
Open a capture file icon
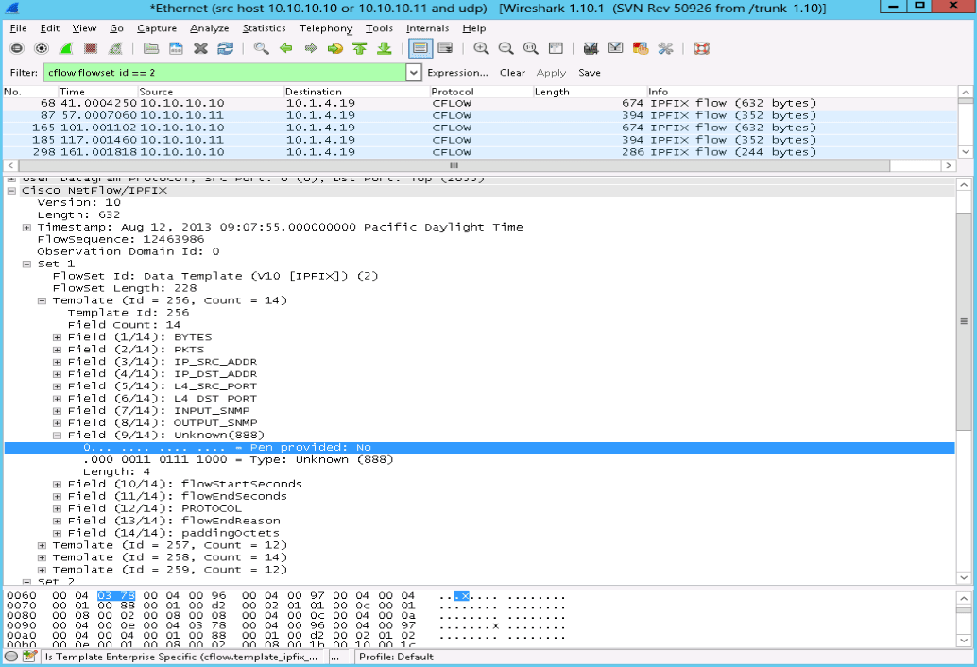(x=151, y=48)
